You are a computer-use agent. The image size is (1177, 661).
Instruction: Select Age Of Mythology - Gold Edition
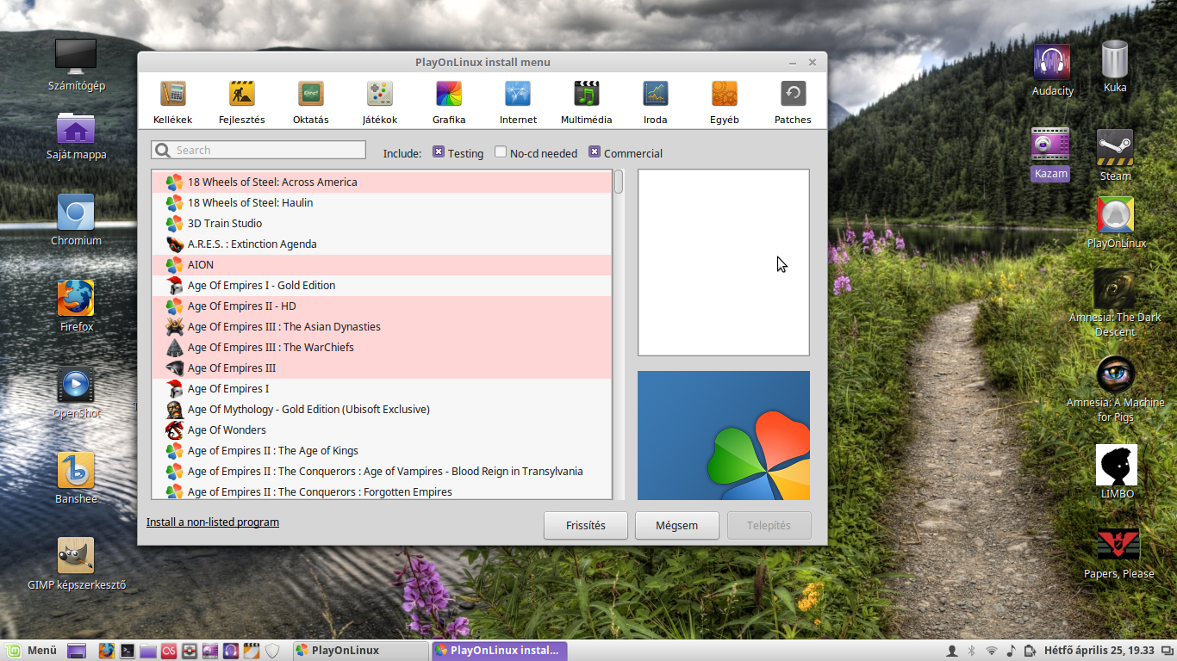coord(382,409)
